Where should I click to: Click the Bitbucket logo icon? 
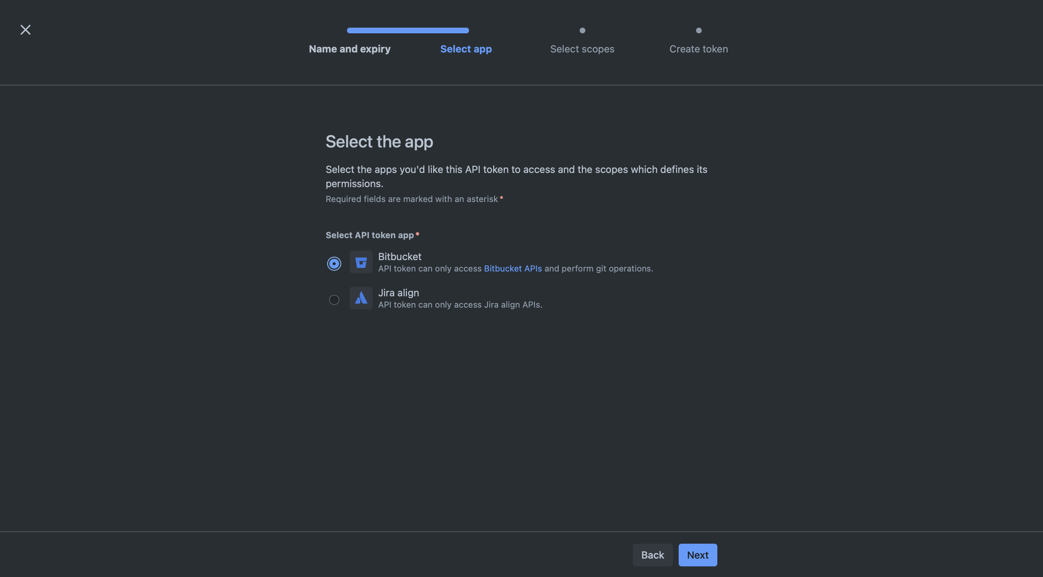(361, 262)
